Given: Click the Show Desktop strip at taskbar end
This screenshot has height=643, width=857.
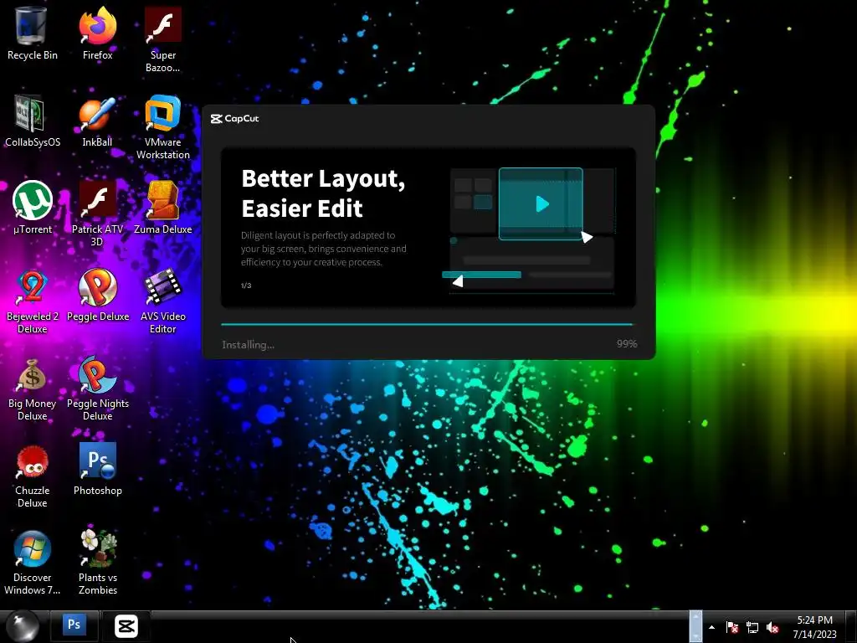Looking at the screenshot, I should 851,626.
